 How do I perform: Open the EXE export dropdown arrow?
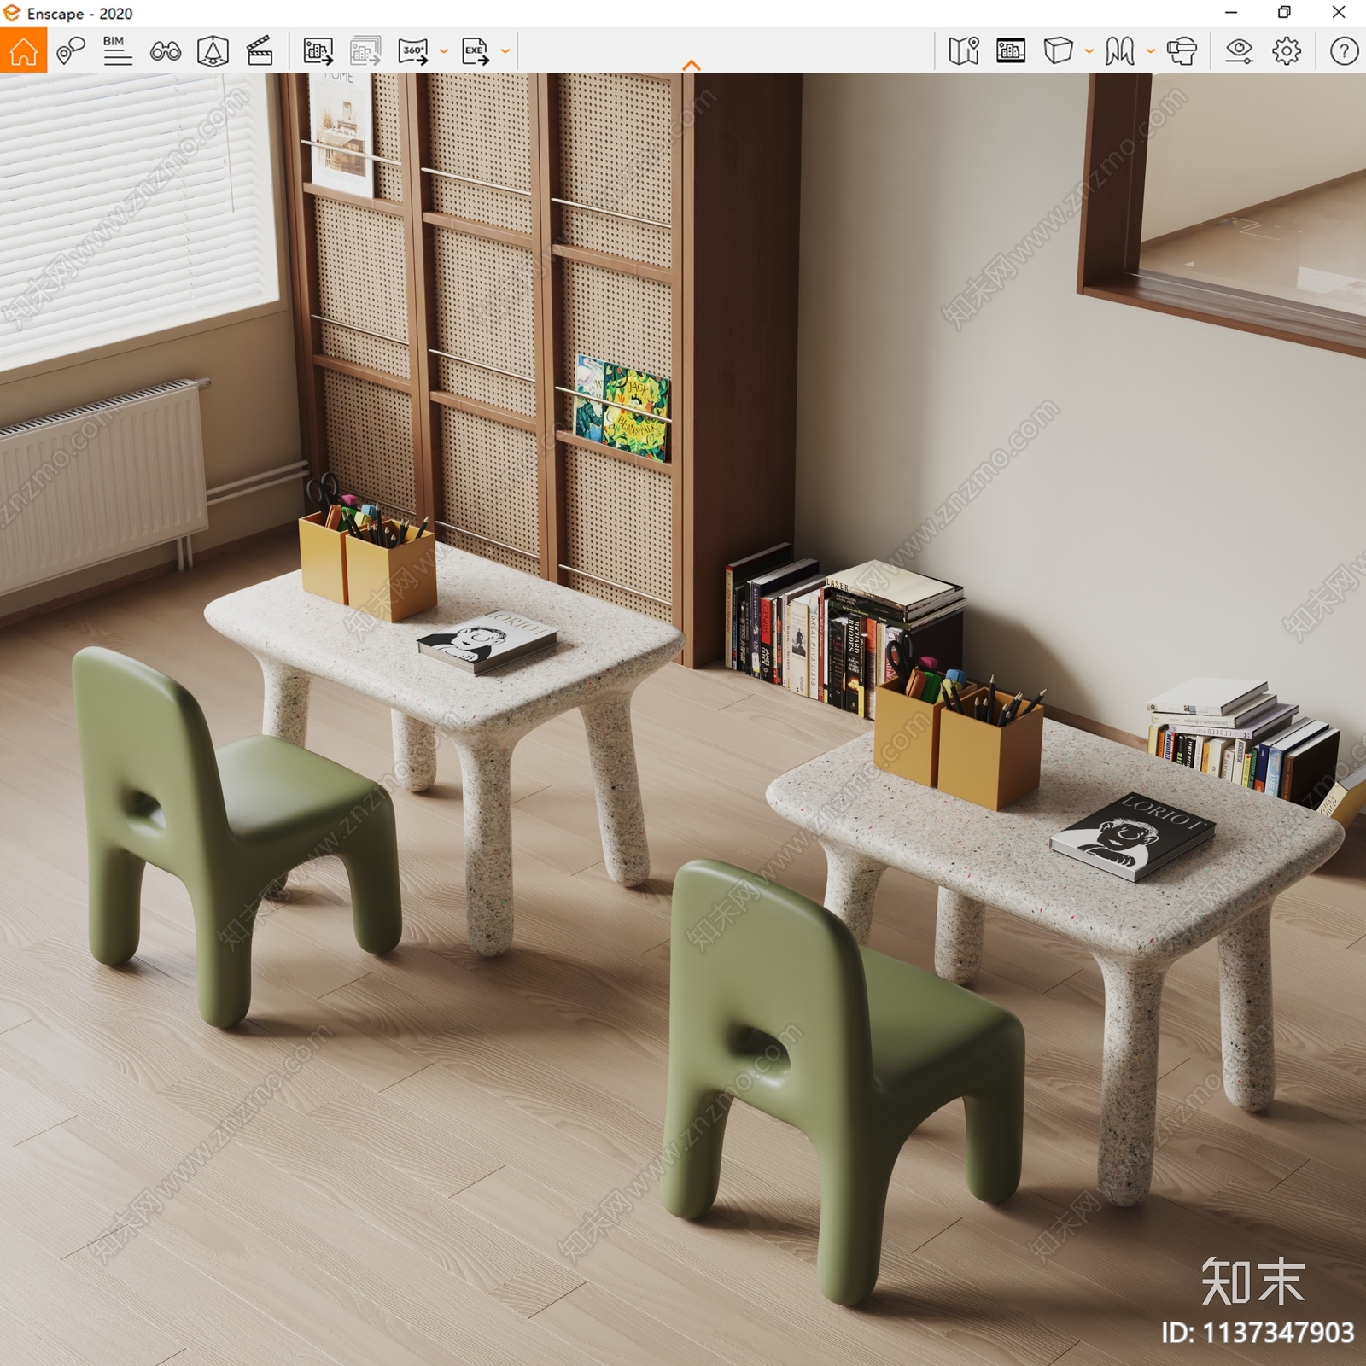505,51
